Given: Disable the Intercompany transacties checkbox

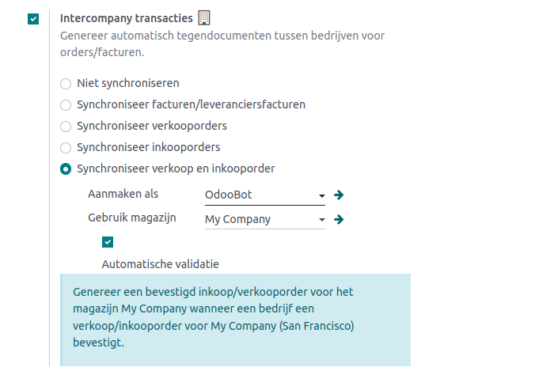Looking at the screenshot, I should pyautogui.click(x=32, y=18).
